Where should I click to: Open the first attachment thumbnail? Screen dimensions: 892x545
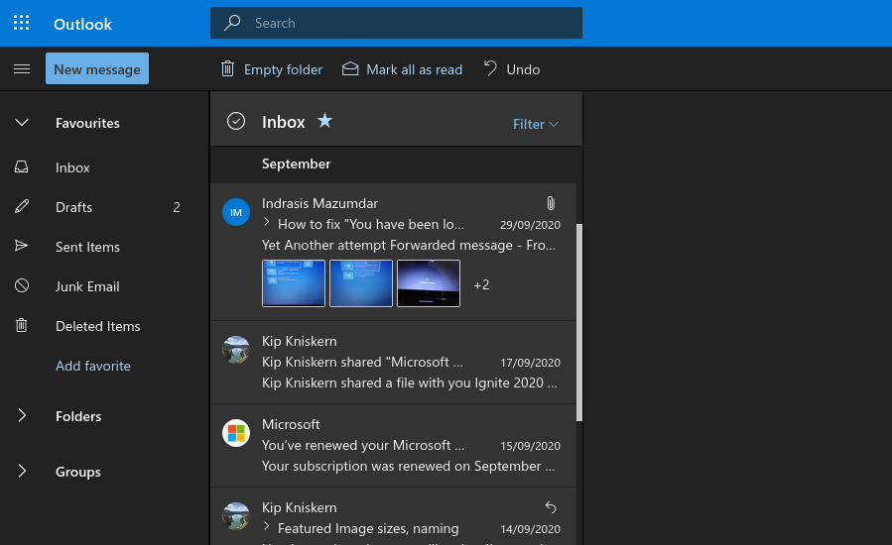[294, 283]
